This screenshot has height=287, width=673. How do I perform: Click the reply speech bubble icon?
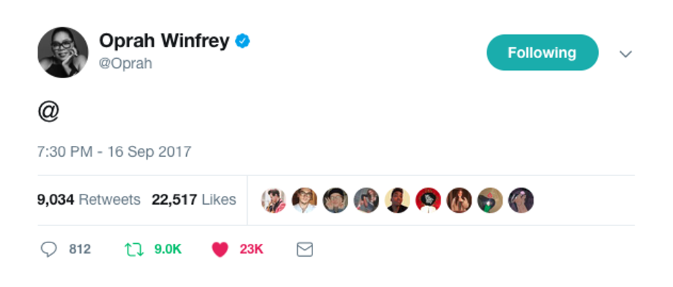[49, 249]
